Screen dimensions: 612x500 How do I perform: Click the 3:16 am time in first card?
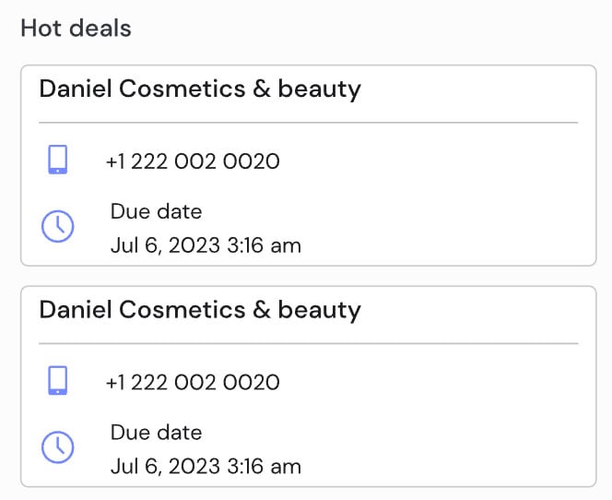(x=265, y=246)
